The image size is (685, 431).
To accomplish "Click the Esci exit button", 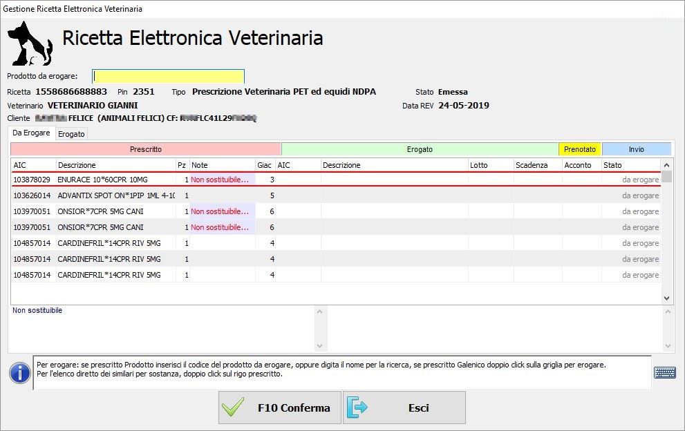I will (x=404, y=408).
